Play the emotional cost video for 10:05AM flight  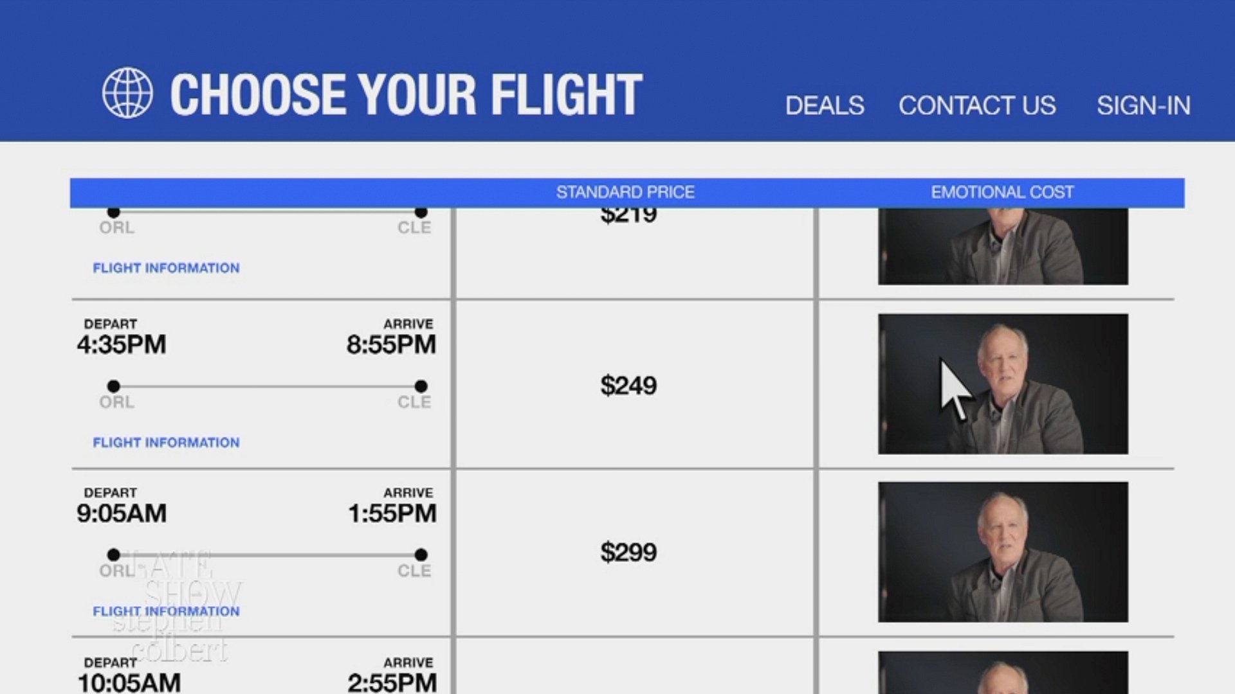(1003, 673)
